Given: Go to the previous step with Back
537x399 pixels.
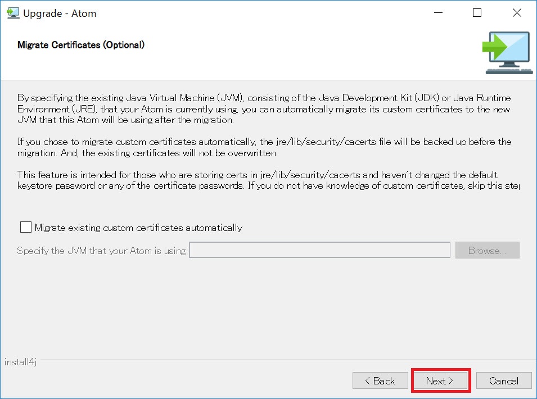Looking at the screenshot, I should tap(380, 380).
